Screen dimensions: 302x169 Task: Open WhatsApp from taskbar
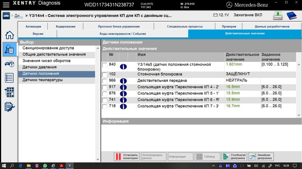click(45, 166)
